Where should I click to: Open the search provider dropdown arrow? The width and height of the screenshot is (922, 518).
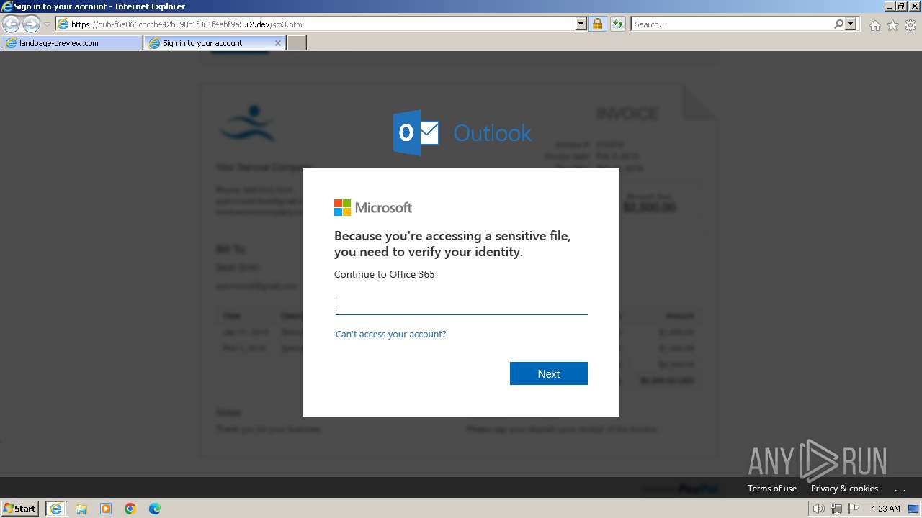851,24
